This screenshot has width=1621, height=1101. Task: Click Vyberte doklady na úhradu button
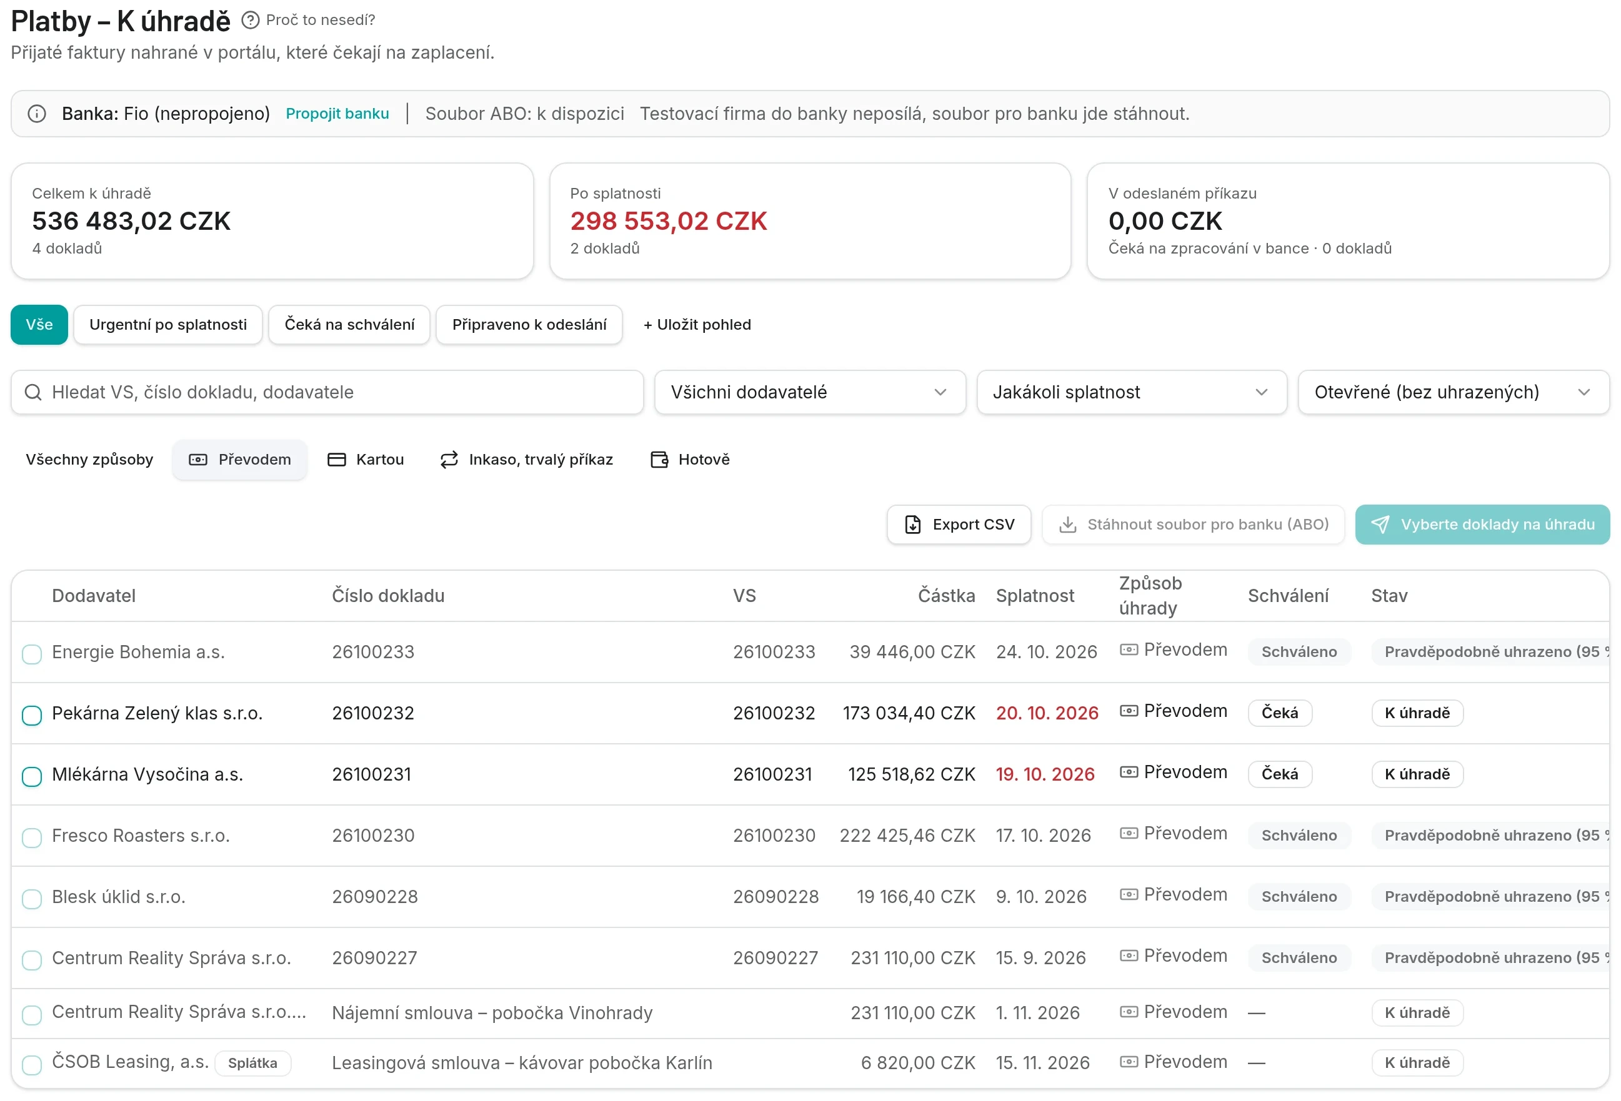(1483, 525)
